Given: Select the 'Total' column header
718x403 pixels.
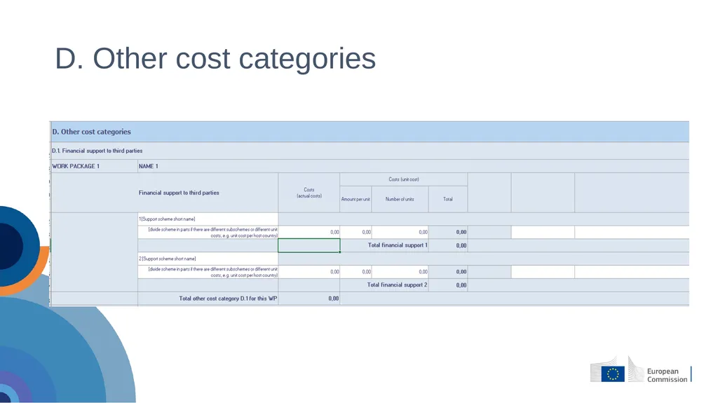Looking at the screenshot, I should click(x=448, y=199).
